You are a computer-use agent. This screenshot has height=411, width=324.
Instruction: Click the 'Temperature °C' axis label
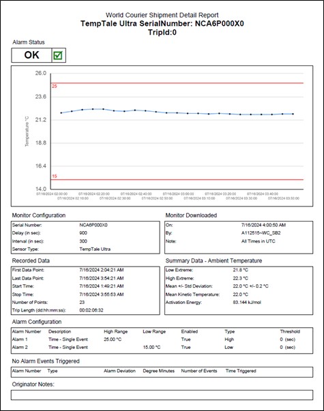[27, 132]
